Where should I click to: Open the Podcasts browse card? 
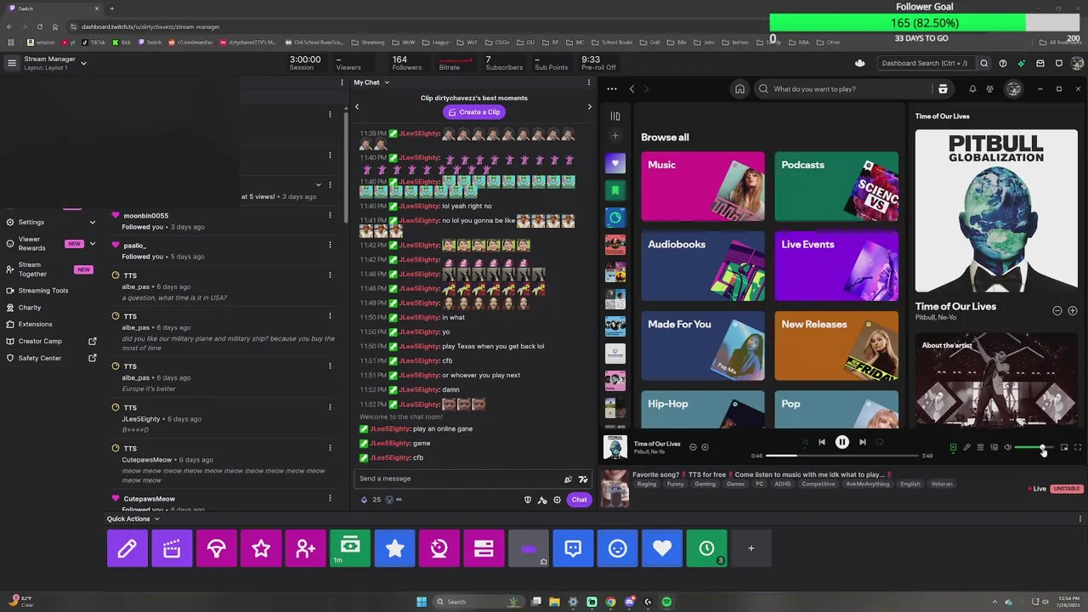coord(836,186)
